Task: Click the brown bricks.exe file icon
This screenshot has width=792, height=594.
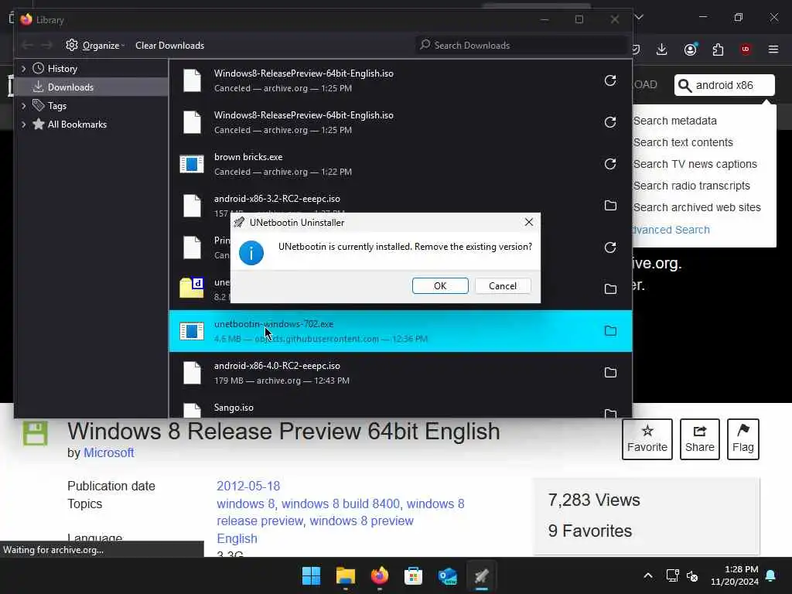Action: pos(192,164)
